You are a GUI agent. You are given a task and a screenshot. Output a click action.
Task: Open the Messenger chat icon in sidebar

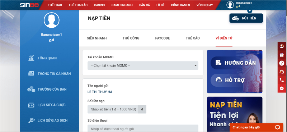[x=282, y=88]
